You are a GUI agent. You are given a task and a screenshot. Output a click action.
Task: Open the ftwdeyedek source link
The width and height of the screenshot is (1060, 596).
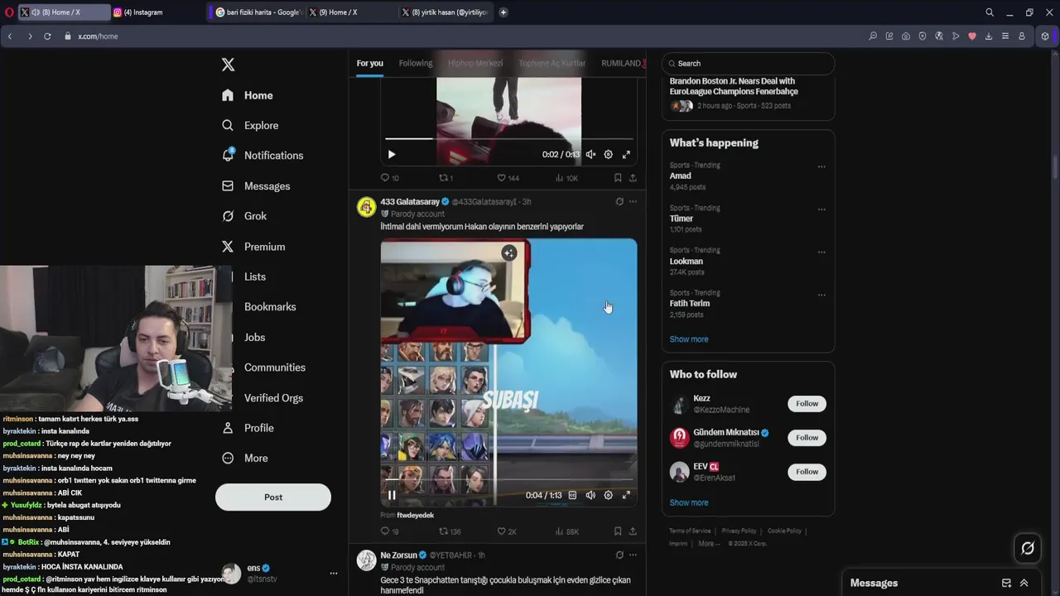coord(415,515)
